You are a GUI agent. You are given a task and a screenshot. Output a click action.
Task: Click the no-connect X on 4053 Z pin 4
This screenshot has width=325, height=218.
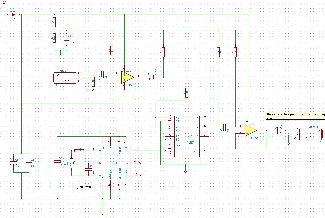coord(209,136)
